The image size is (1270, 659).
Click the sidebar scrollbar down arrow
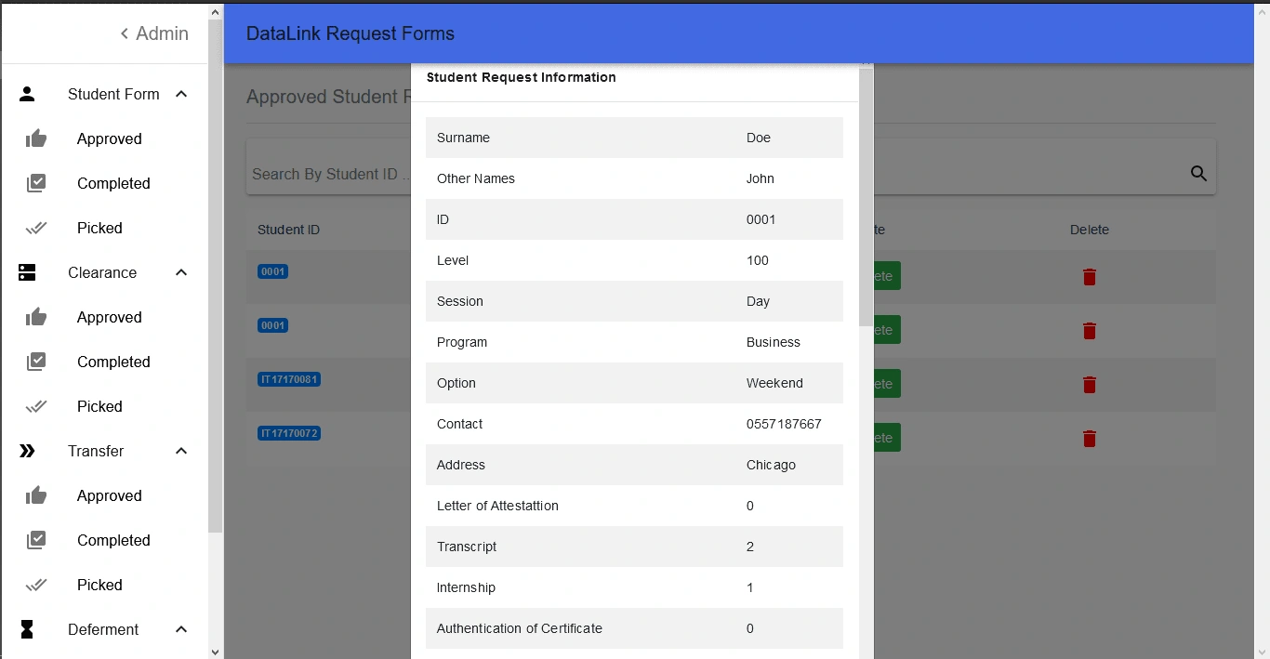216,652
